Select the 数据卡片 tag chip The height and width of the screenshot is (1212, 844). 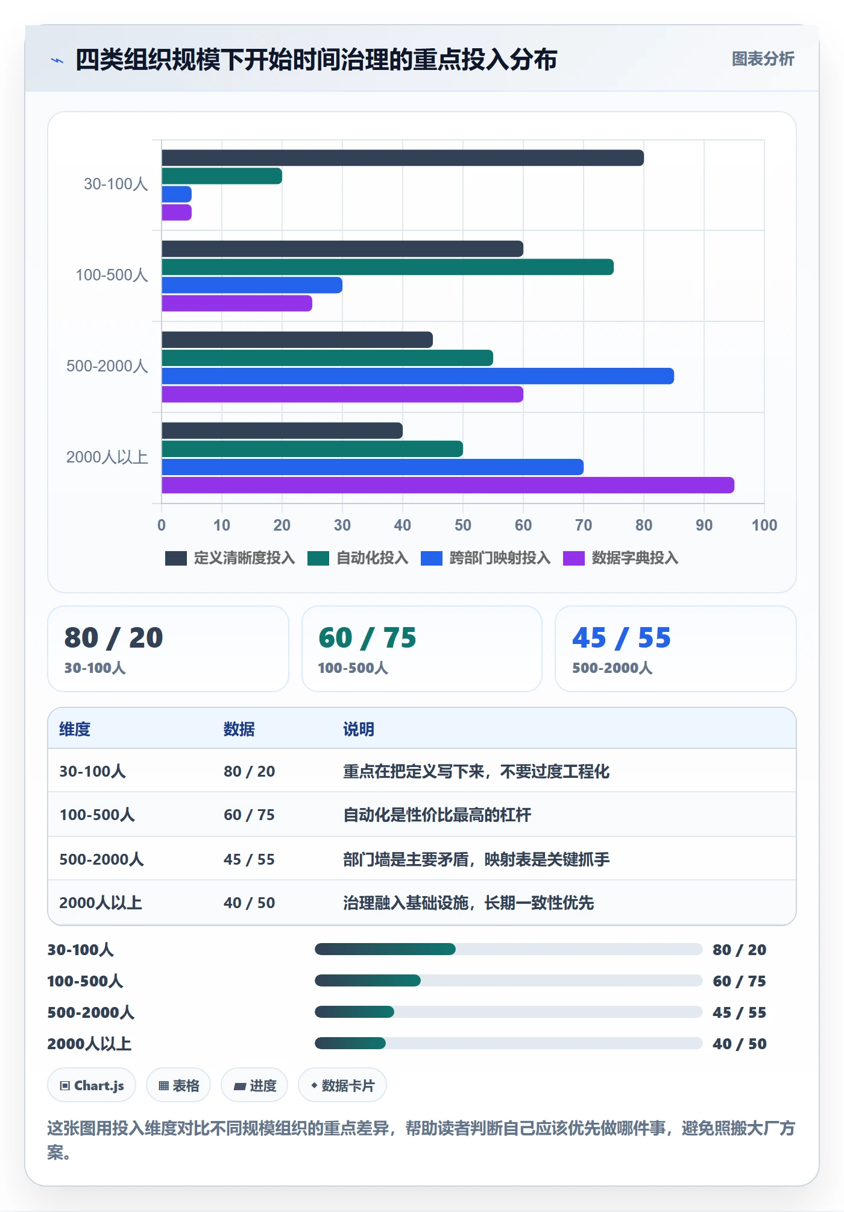[342, 1085]
